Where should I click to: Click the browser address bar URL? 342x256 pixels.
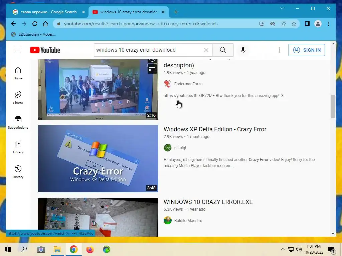tap(141, 24)
